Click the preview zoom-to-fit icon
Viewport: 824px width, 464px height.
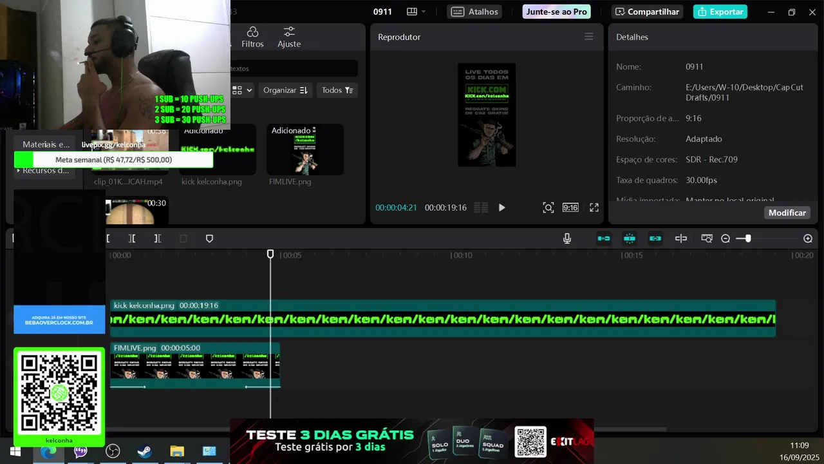tap(548, 208)
